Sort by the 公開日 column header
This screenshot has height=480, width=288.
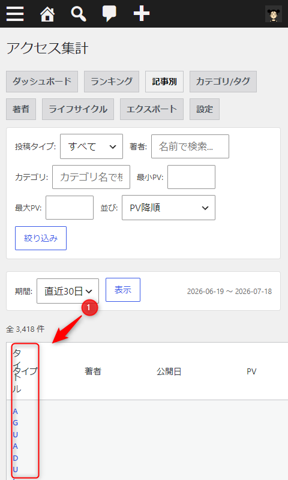tap(169, 371)
